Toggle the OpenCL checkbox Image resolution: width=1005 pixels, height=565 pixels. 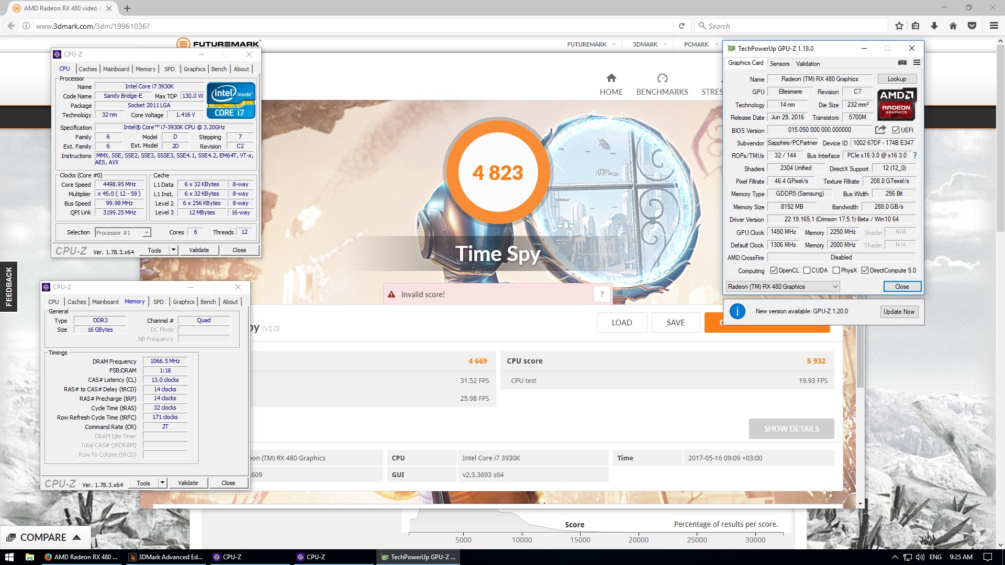pyautogui.click(x=774, y=270)
